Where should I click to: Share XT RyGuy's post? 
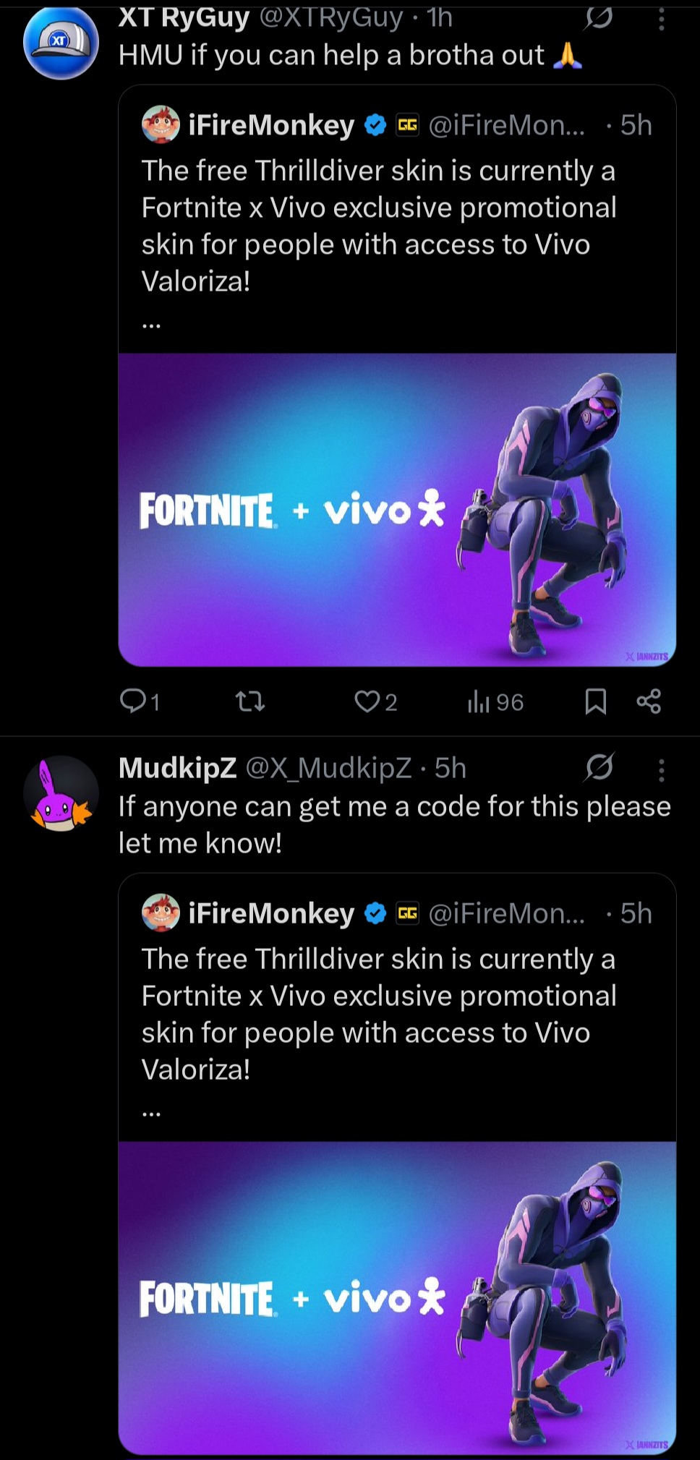tap(649, 701)
